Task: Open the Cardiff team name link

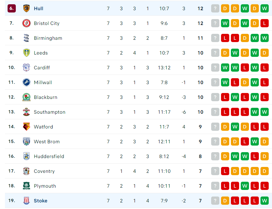Action: [x=42, y=68]
